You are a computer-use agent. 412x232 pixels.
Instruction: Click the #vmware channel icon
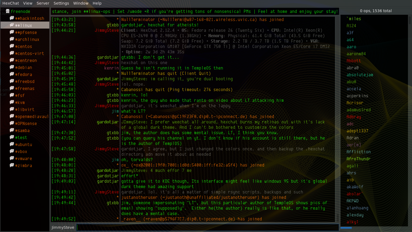pos(12,158)
